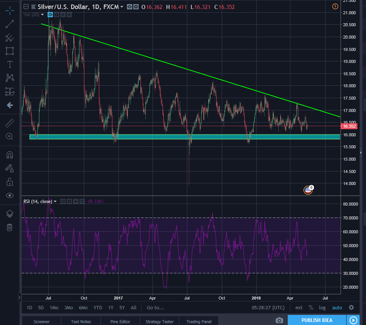Click the red 16.352 current price label
This screenshot has height=325, width=366.
pyautogui.click(x=349, y=126)
